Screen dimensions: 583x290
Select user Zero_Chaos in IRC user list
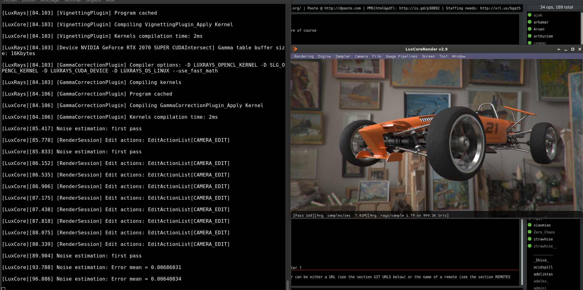544,232
